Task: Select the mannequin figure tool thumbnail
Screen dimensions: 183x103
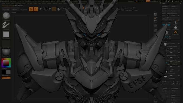Action: [175, 24]
